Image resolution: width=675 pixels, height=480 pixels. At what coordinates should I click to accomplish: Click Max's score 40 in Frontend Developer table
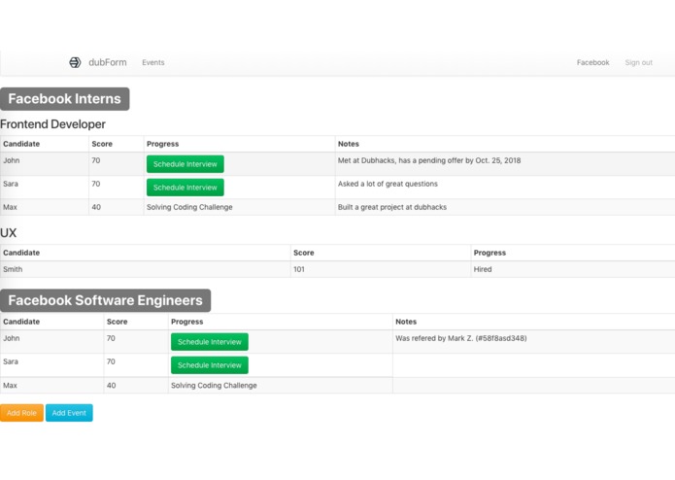click(96, 207)
